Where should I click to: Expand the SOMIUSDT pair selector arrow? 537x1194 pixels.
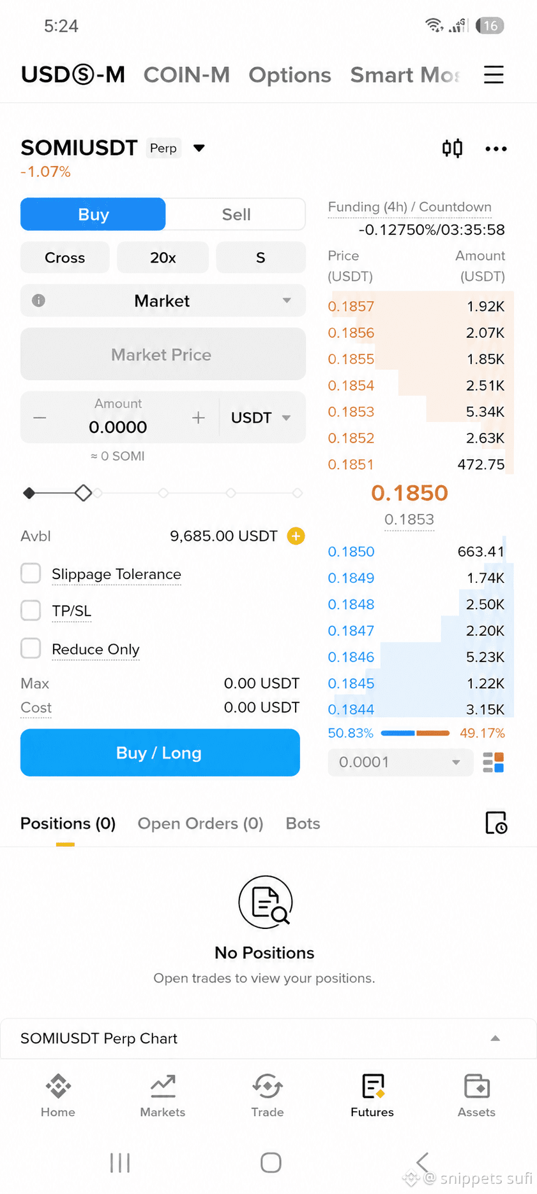199,148
